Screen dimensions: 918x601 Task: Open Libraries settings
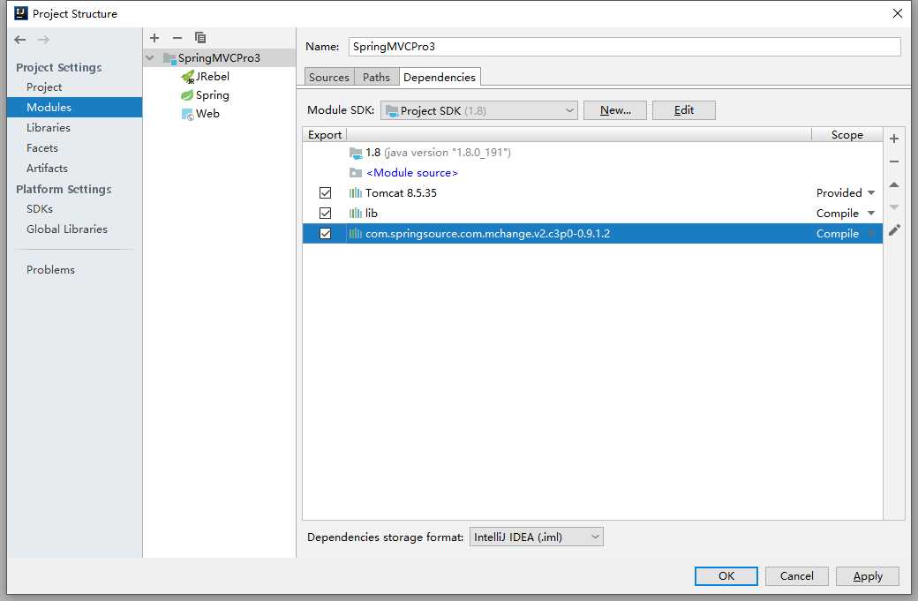coord(48,128)
